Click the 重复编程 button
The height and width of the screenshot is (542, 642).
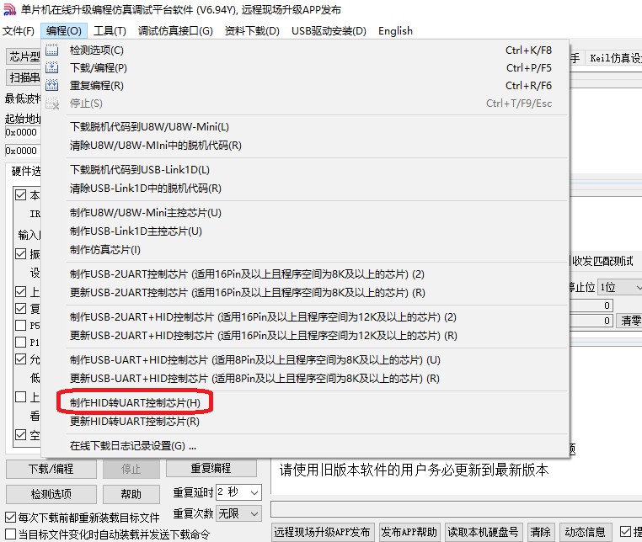tap(211, 468)
